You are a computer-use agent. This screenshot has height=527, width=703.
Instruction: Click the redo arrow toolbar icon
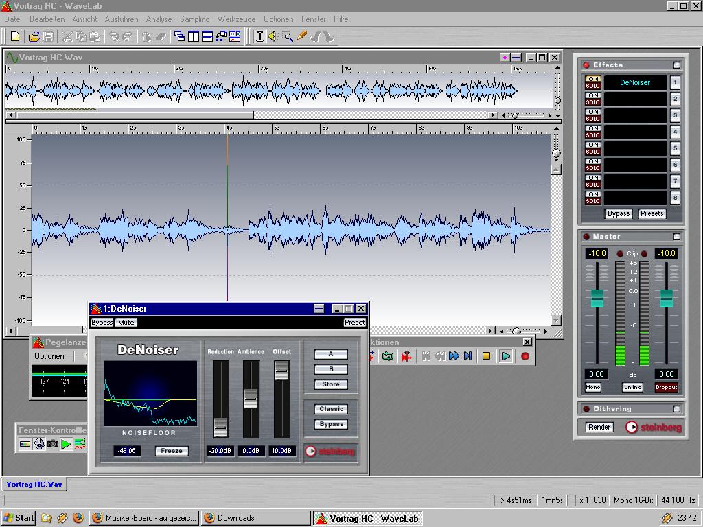pyautogui.click(x=127, y=36)
